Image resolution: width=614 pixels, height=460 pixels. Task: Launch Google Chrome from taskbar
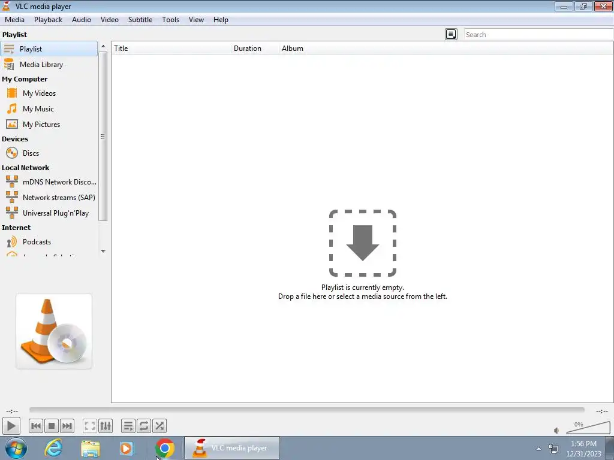[165, 448]
